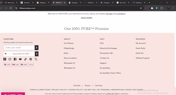This screenshot has height=95, width=176.
Task: Open Australia site link
Action: coord(77,86)
